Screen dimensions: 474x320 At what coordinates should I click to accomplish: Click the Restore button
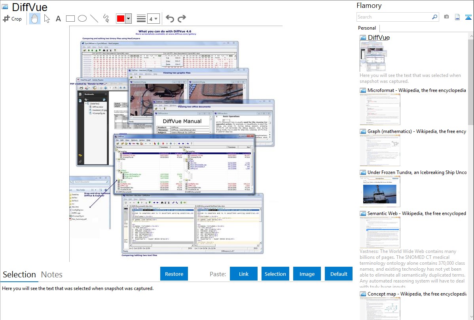tap(174, 274)
